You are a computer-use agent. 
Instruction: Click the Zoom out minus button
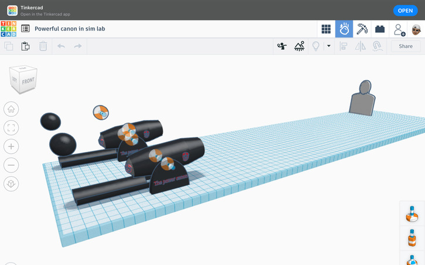coord(11,165)
